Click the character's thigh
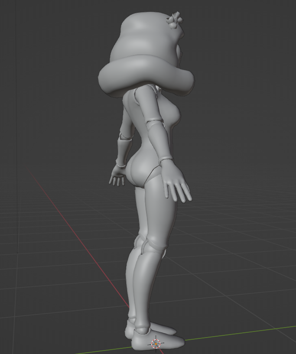Screen dimensions: 296x354 (154, 212)
